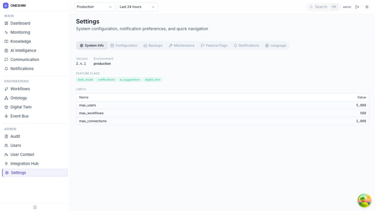Select the Feature Flags tab
Screen dimensions: 375x211
click(x=214, y=45)
